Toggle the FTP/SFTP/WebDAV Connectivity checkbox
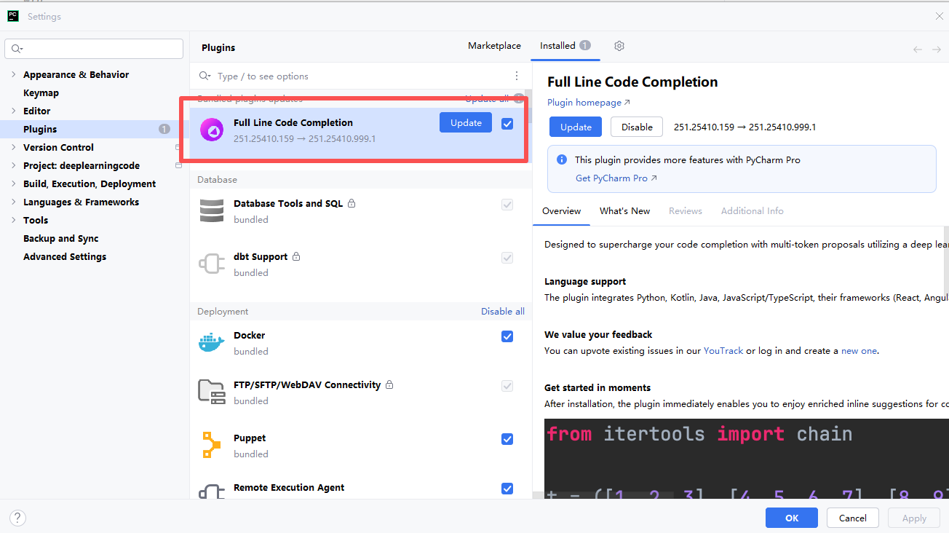This screenshot has height=533, width=949. [x=507, y=386]
